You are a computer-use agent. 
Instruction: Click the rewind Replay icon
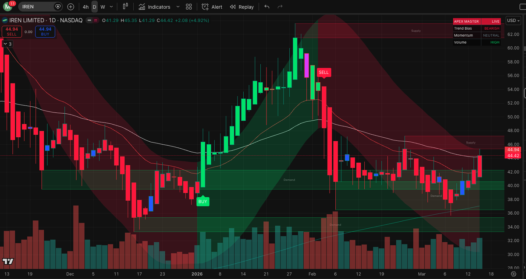click(233, 7)
